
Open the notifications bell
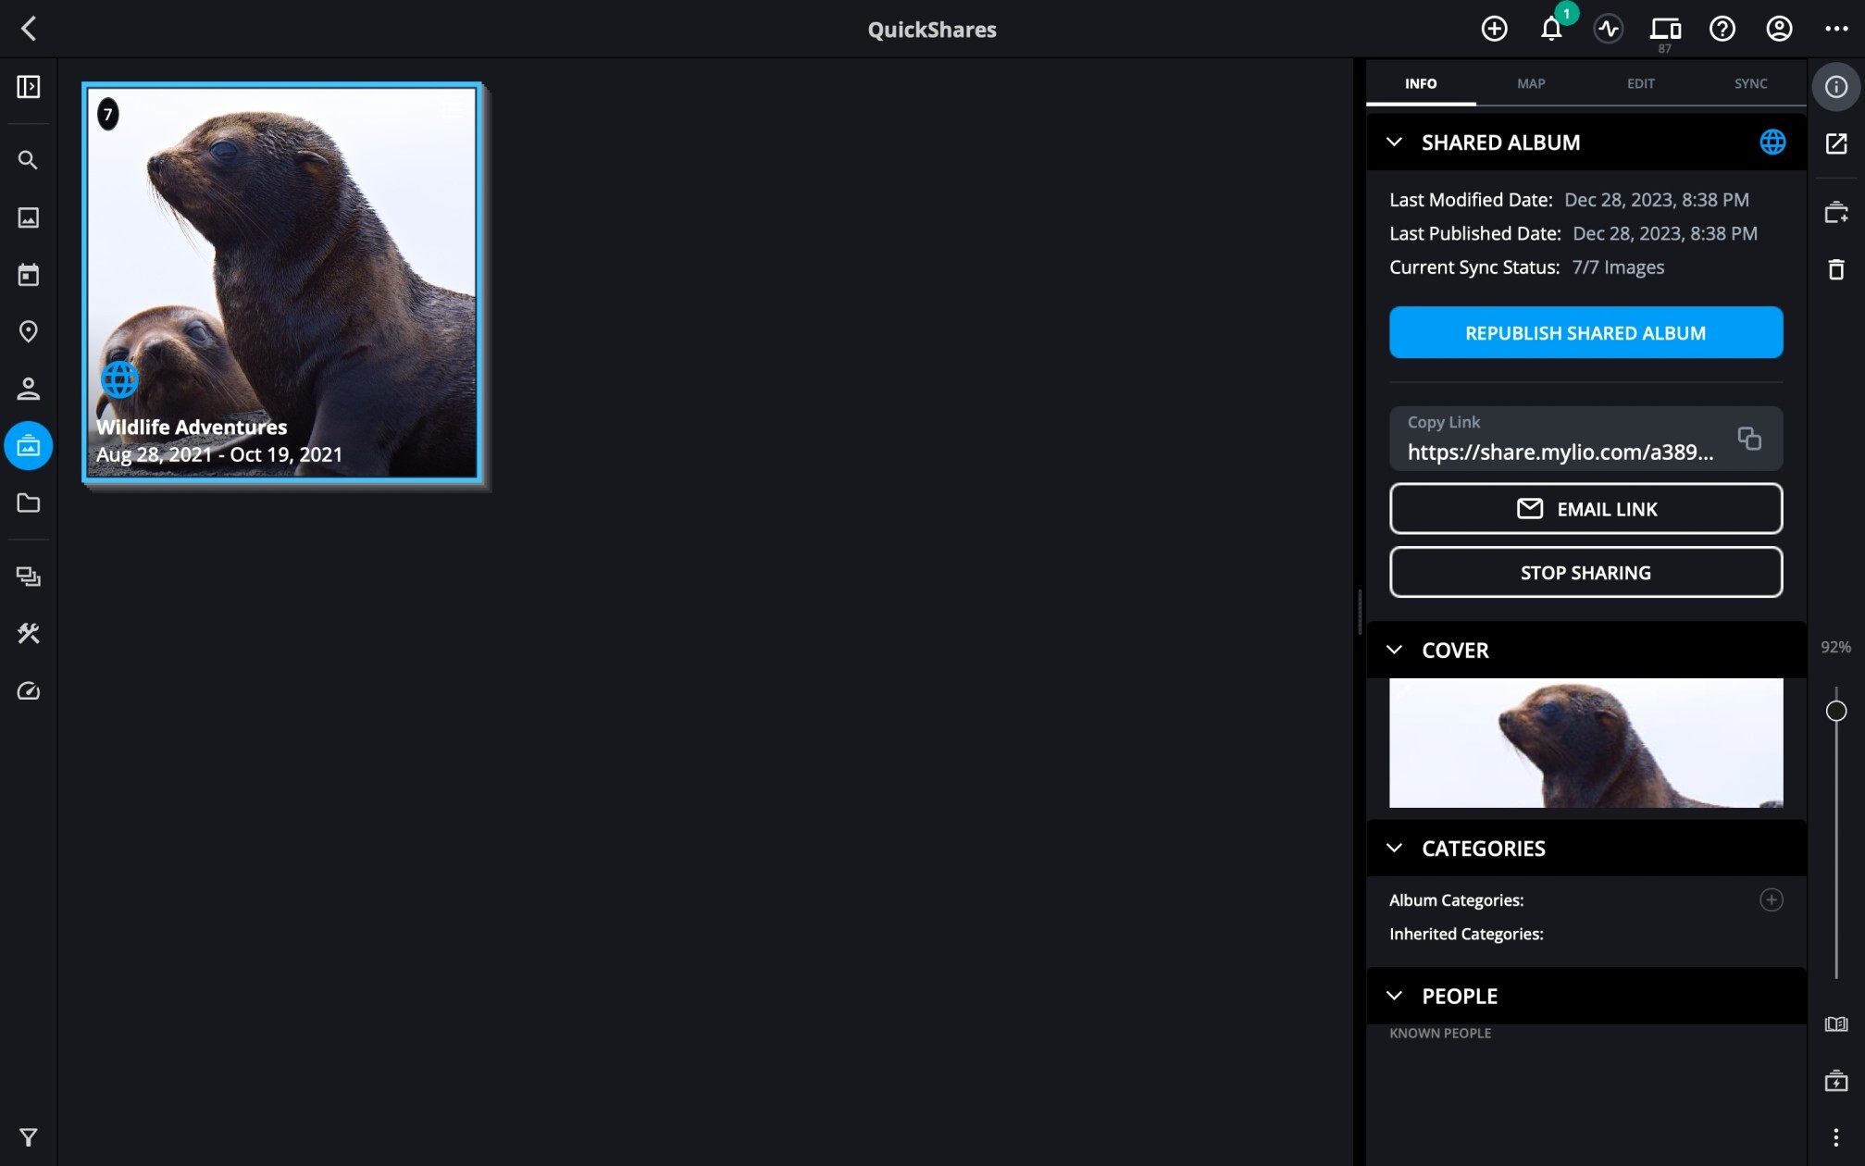coord(1551,29)
